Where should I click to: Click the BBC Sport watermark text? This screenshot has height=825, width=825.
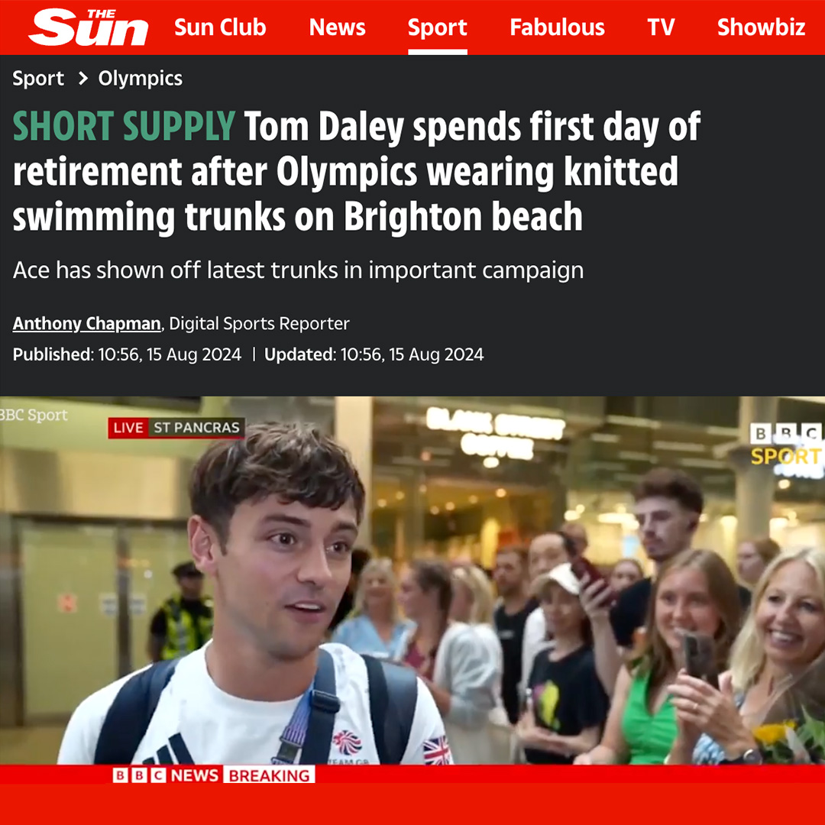point(34,415)
